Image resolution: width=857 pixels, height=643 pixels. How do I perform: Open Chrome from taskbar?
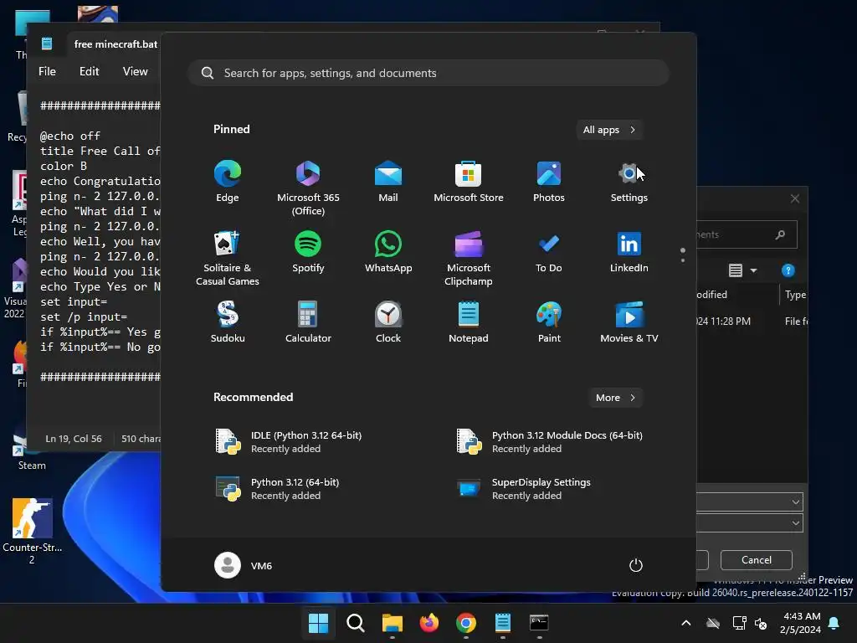(x=465, y=623)
